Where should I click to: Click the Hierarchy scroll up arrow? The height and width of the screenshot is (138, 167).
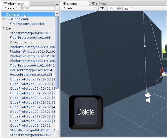coord(57,13)
